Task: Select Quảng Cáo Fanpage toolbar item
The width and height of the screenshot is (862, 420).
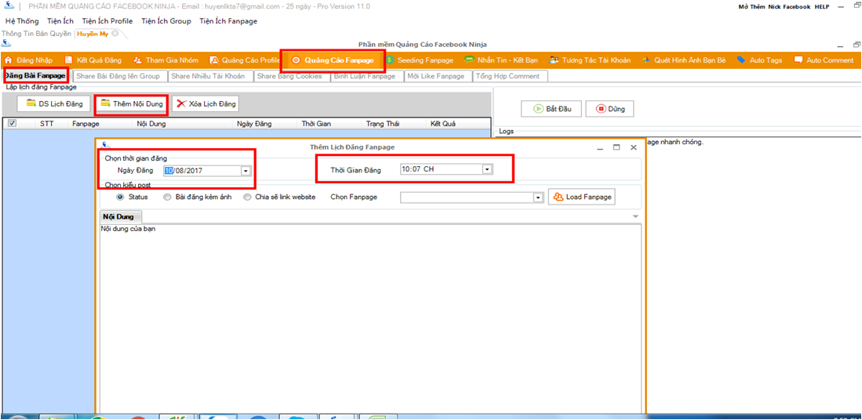Action: point(333,60)
